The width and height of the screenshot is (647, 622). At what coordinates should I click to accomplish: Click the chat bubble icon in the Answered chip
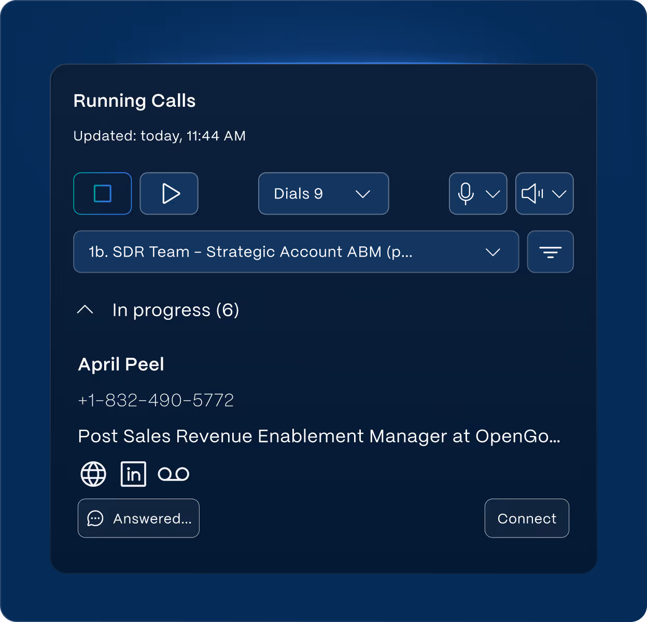(95, 518)
